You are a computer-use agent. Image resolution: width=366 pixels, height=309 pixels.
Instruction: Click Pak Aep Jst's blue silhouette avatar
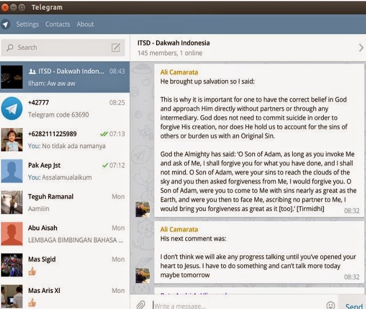click(x=12, y=171)
